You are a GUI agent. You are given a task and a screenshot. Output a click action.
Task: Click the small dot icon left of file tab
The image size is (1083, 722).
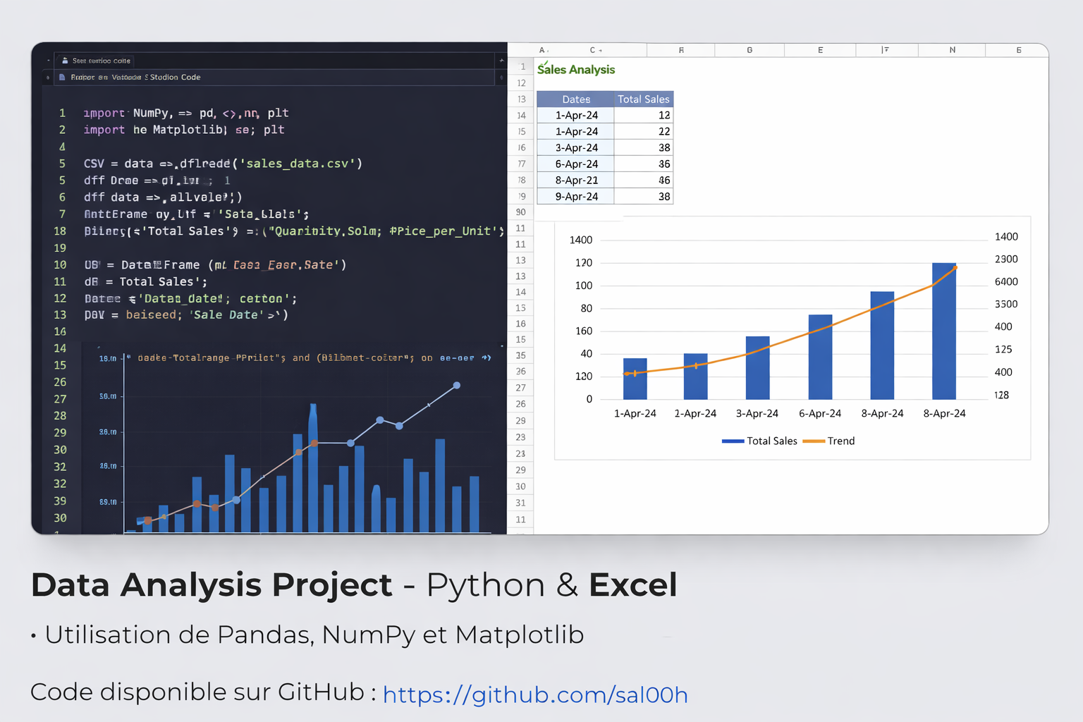(48, 78)
